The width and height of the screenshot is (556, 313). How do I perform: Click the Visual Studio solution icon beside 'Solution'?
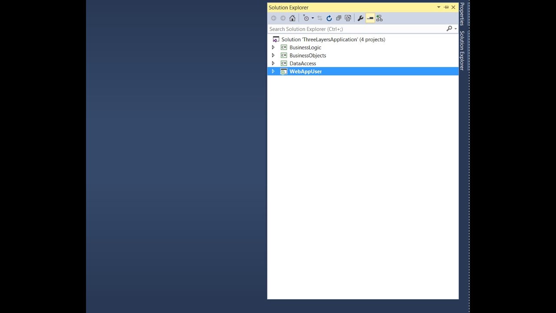[x=276, y=40]
